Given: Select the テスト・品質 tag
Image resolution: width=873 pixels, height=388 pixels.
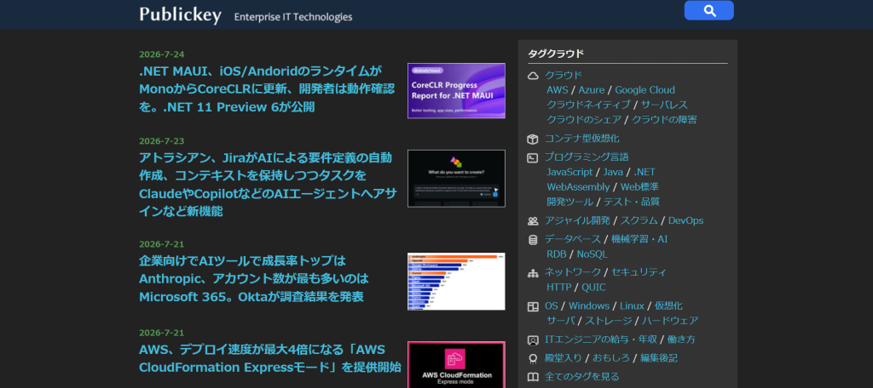Looking at the screenshot, I should [x=632, y=202].
